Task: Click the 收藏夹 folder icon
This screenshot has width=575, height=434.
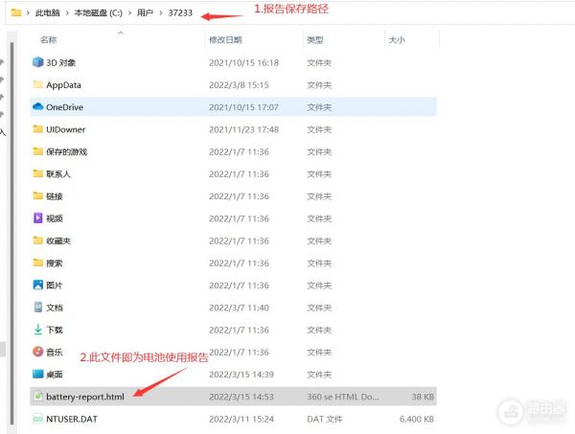Action: 37,240
